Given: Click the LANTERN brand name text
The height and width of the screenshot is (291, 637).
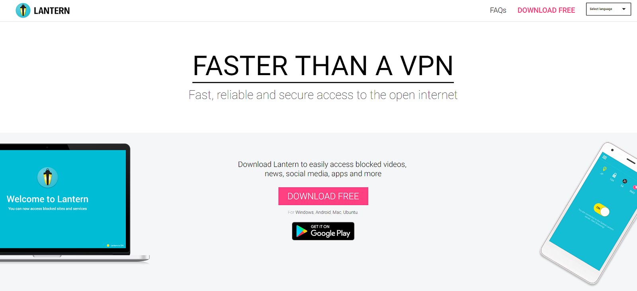Looking at the screenshot, I should tap(52, 11).
